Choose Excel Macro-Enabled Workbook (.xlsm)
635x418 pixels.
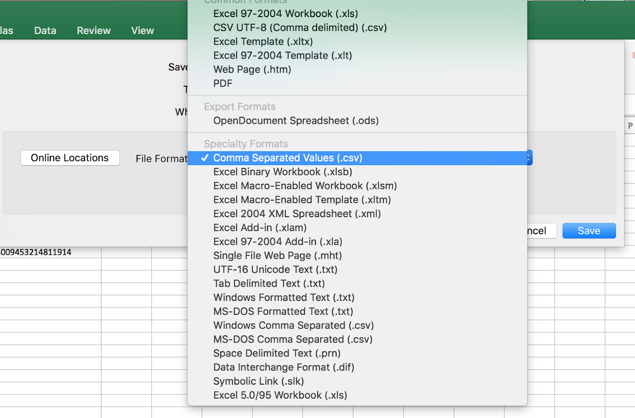click(x=357, y=186)
